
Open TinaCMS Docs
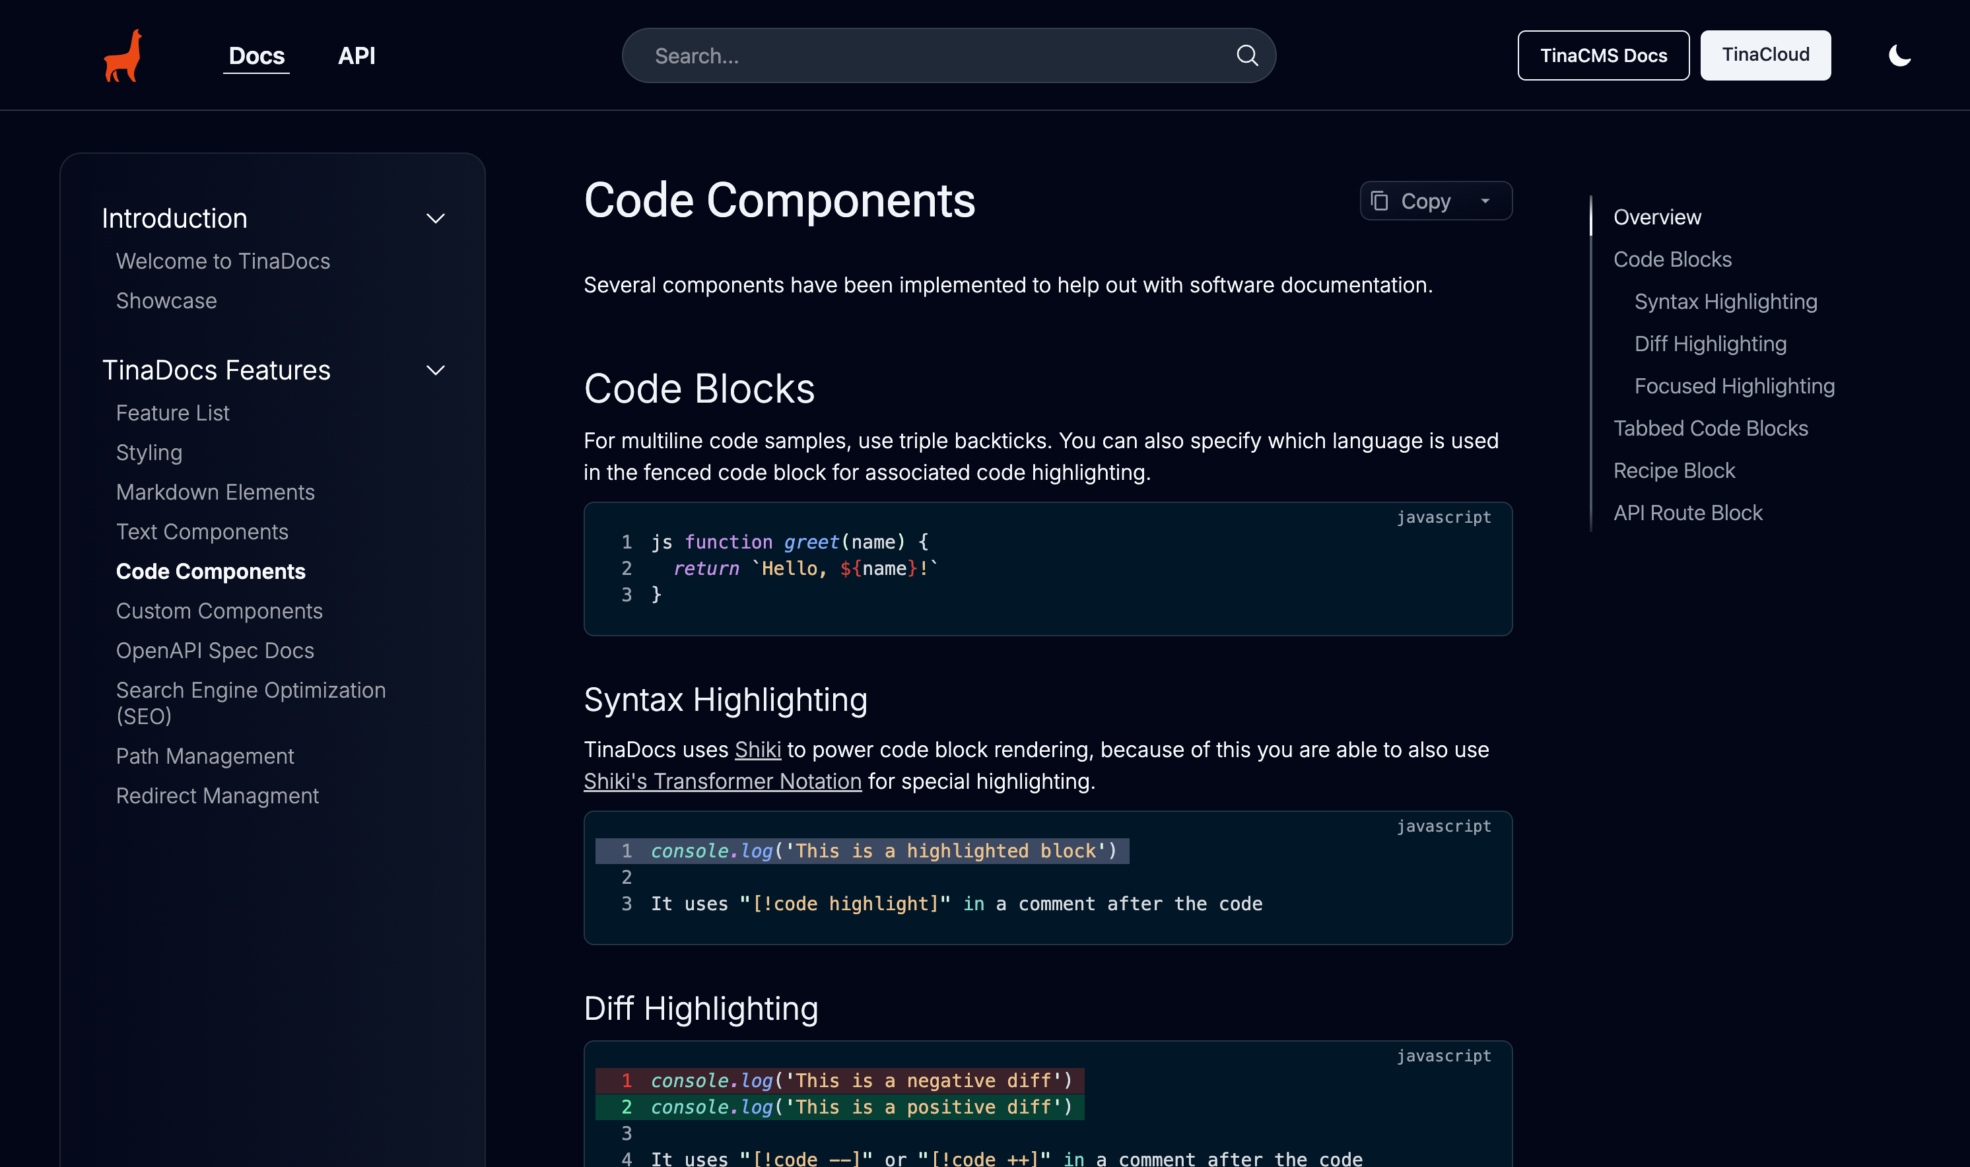pyautogui.click(x=1604, y=55)
